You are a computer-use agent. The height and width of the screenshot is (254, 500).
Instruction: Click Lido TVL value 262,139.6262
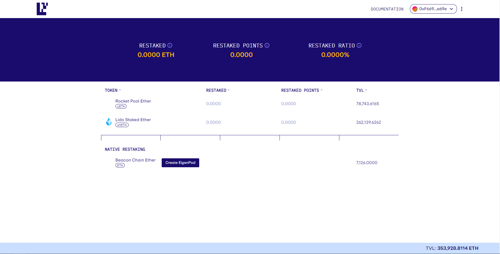coord(369,122)
